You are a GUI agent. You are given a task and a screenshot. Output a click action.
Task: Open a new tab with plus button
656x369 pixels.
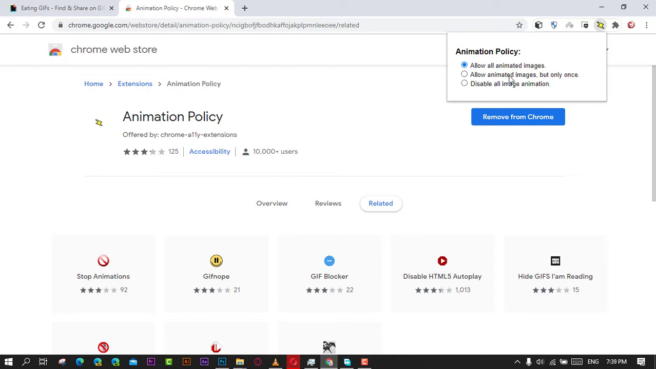pos(245,8)
